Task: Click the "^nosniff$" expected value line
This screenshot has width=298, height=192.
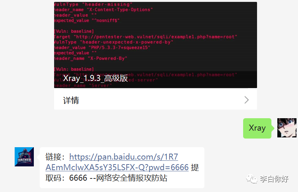Action: point(87,20)
